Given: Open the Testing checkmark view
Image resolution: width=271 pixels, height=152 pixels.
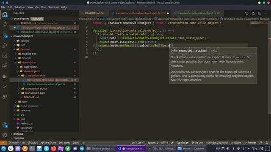Looking at the screenshot, I should click(x=5, y=86).
